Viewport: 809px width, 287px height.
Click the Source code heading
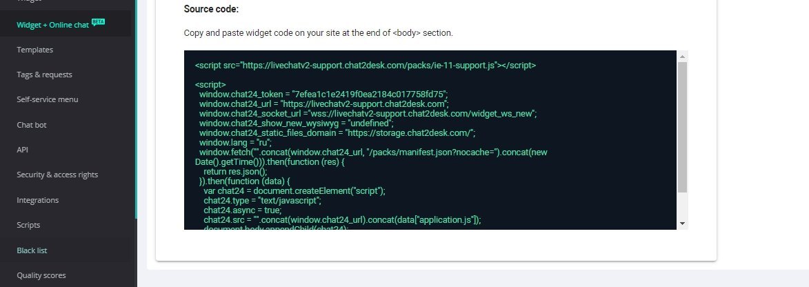[x=211, y=9]
